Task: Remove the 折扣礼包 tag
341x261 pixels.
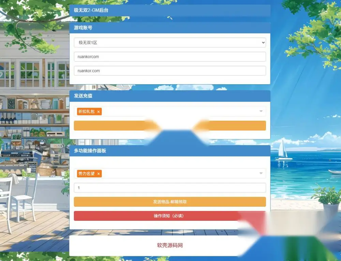Action: [x=99, y=112]
